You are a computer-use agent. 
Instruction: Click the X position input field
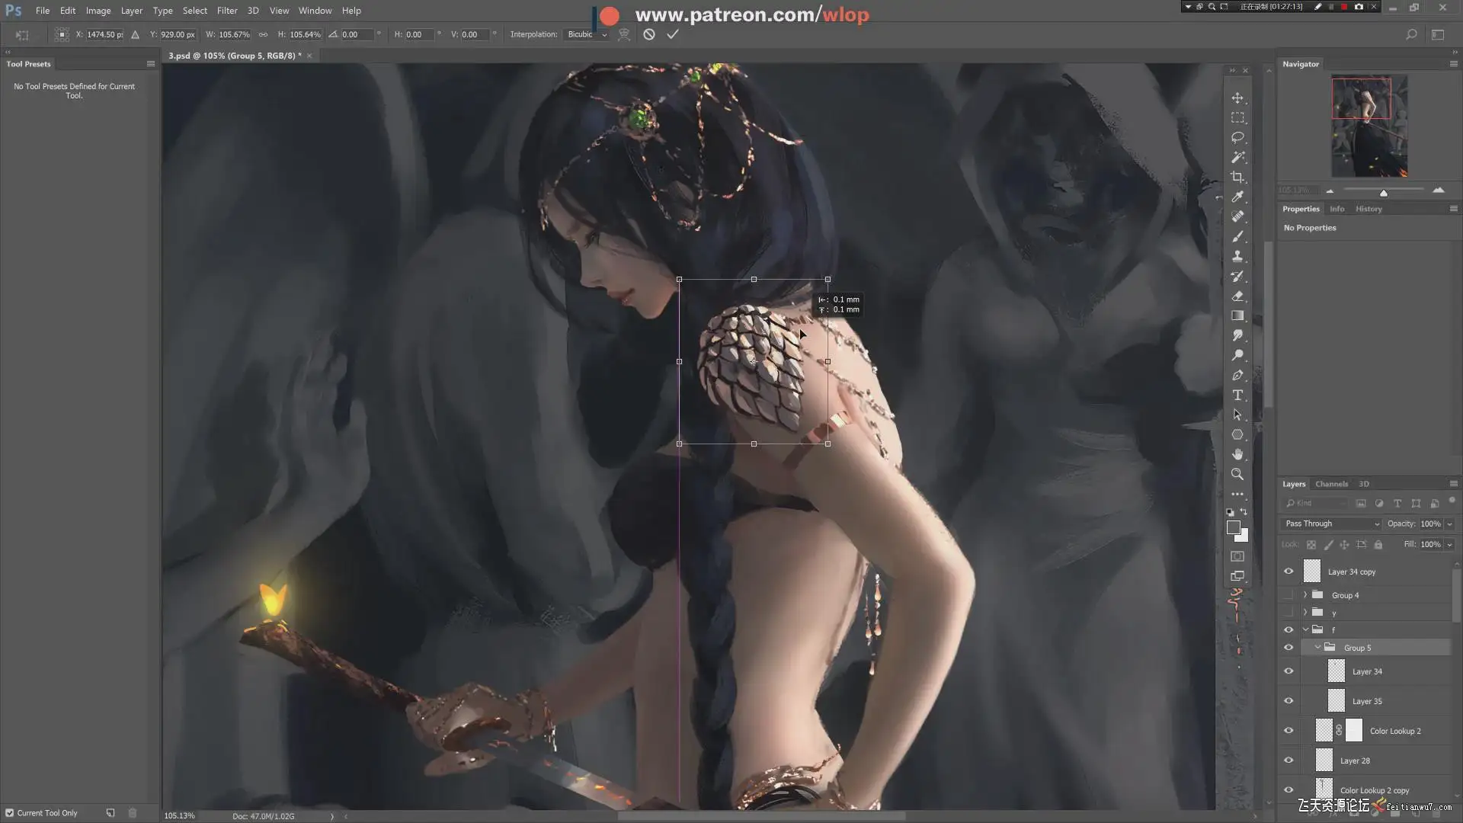[104, 34]
